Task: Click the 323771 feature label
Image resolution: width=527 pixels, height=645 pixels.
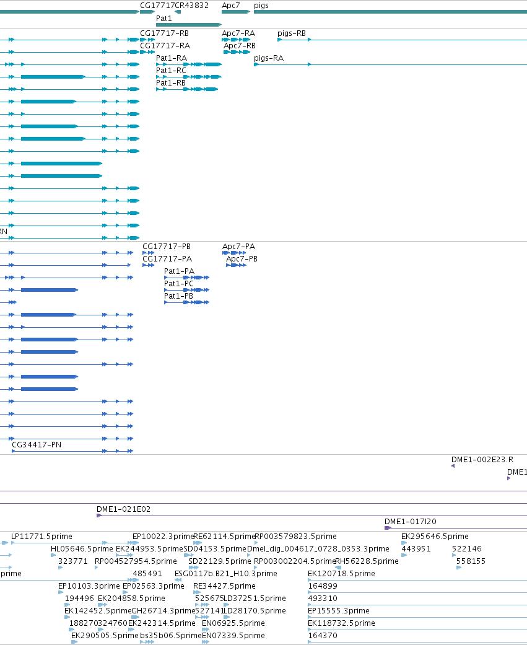Action: pyautogui.click(x=72, y=561)
